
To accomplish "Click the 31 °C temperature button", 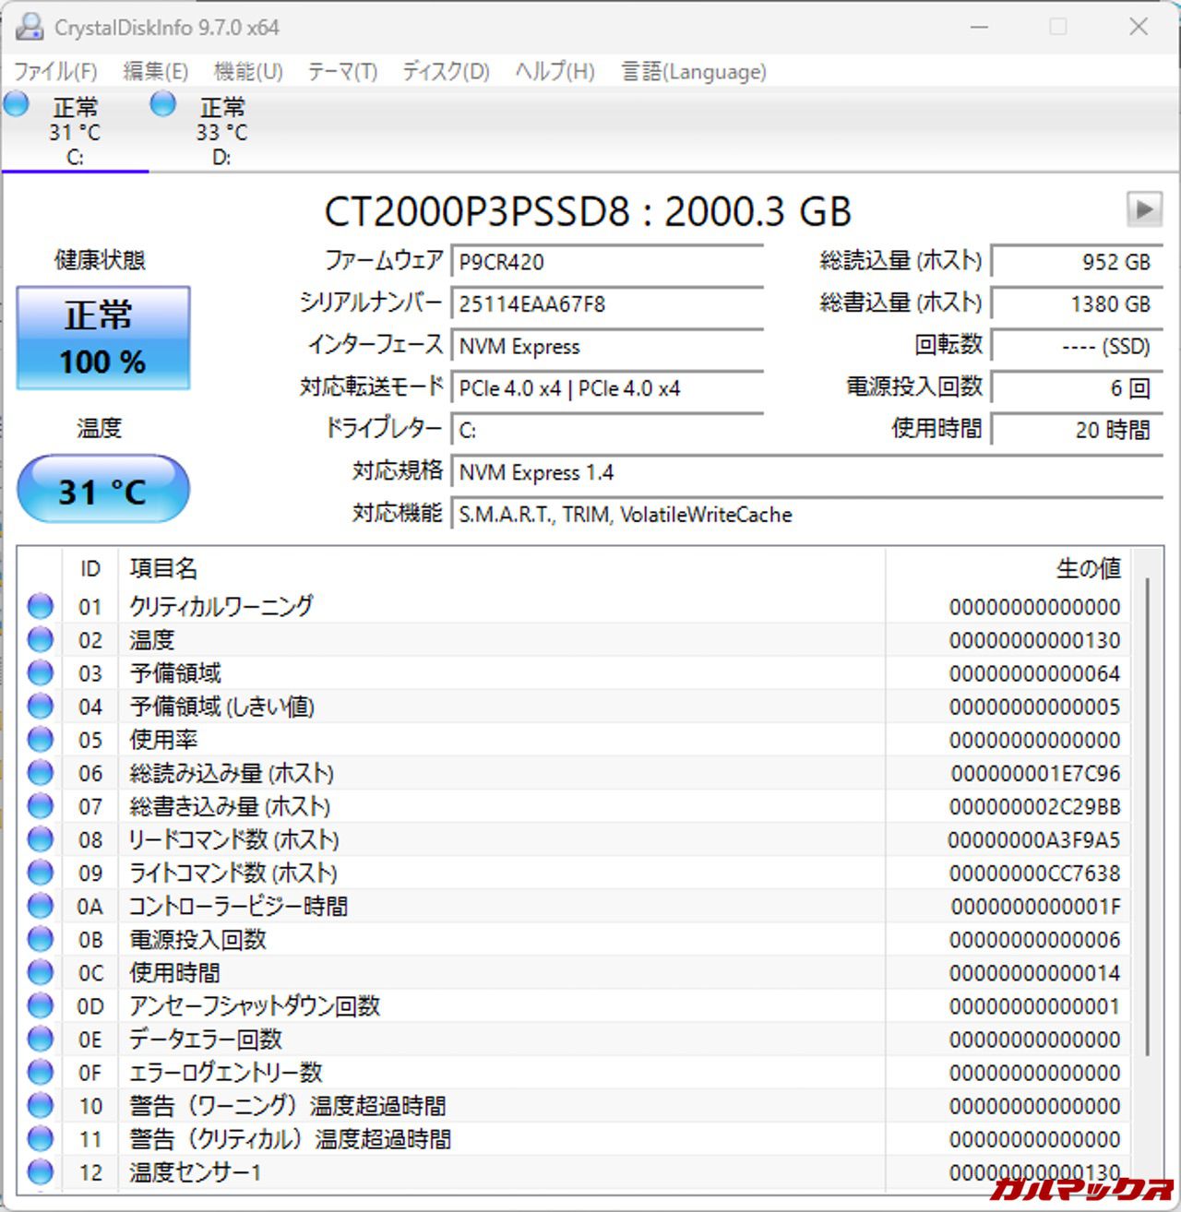I will (103, 490).
